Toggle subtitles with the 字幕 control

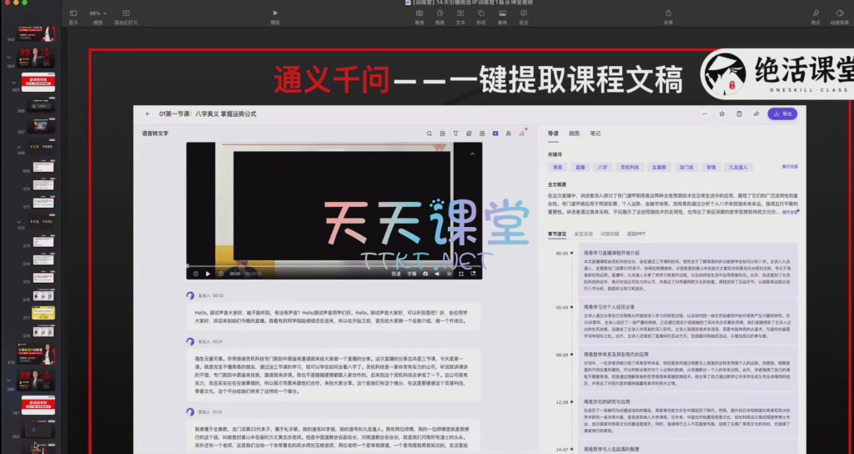tap(412, 273)
